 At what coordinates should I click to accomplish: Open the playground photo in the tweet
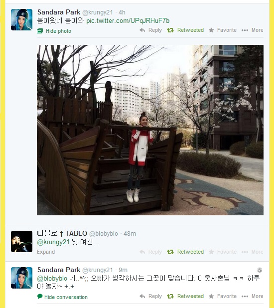pyautogui.click(x=150, y=130)
